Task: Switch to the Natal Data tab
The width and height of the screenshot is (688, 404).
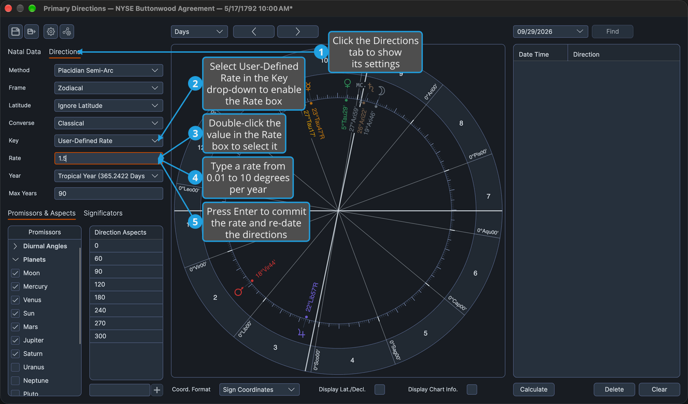Action: [x=24, y=52]
